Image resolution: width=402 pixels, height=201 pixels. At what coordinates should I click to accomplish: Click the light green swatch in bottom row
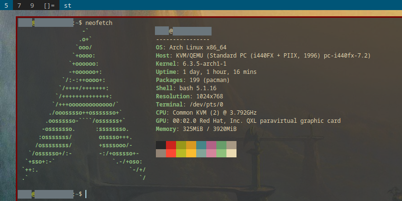tap(222, 154)
